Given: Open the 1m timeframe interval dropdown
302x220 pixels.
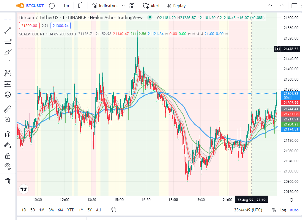Looking at the screenshot, I should (66, 6).
